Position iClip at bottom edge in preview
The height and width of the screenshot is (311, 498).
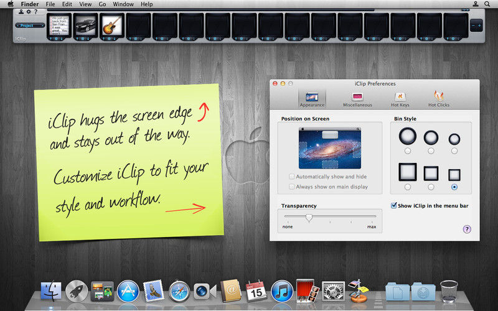coord(330,164)
